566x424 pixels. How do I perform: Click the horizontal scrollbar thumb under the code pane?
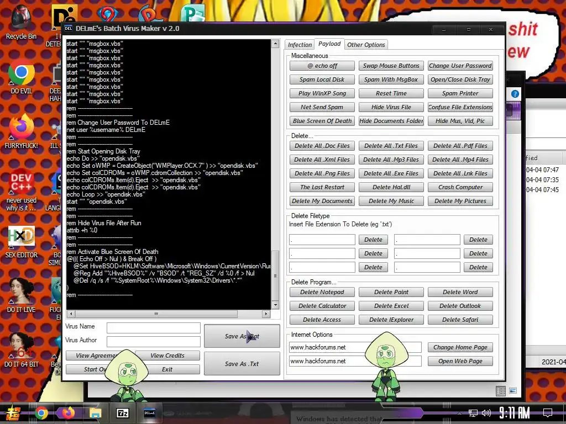click(x=156, y=314)
